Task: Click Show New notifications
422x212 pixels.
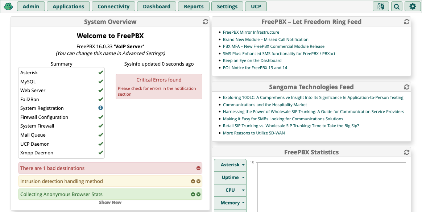Action: coord(110,202)
